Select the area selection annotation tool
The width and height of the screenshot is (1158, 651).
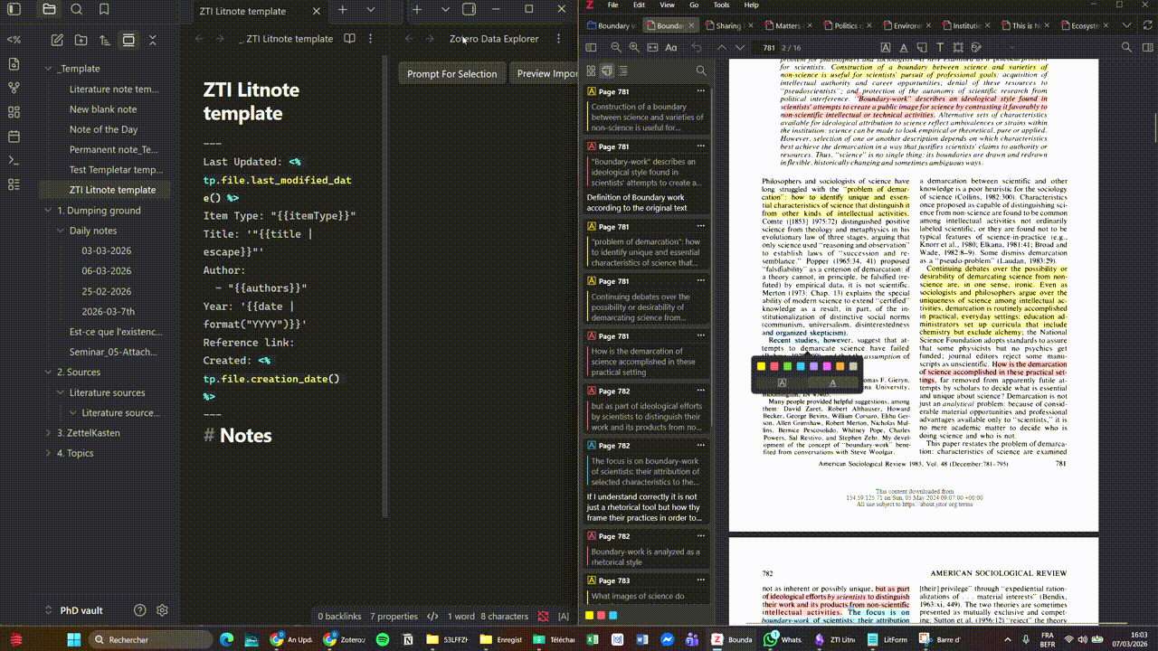[959, 48]
